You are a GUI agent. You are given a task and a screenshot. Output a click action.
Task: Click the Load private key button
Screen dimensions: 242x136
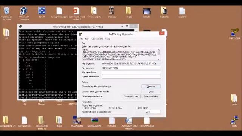[151, 91]
